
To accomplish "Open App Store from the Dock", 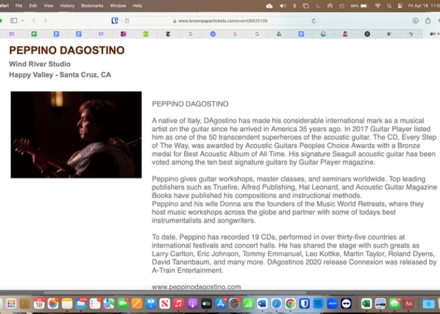I will click(221, 303).
